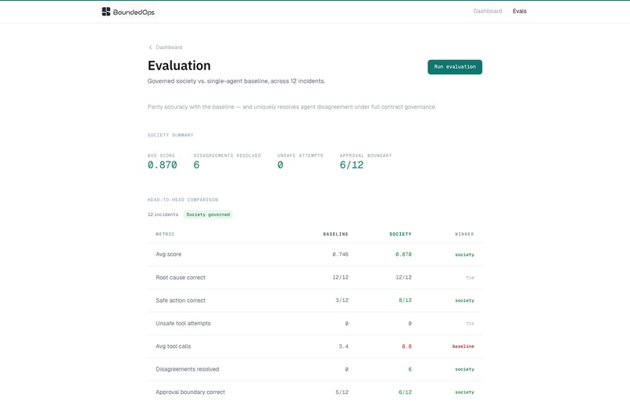Select the Disagreements resolved row label

[x=188, y=369]
